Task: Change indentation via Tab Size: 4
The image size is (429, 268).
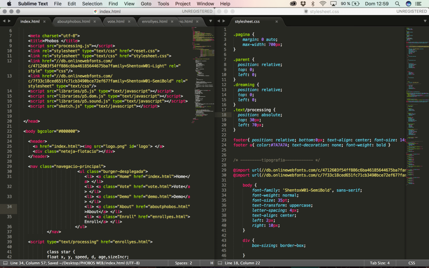Action: [x=380, y=263]
